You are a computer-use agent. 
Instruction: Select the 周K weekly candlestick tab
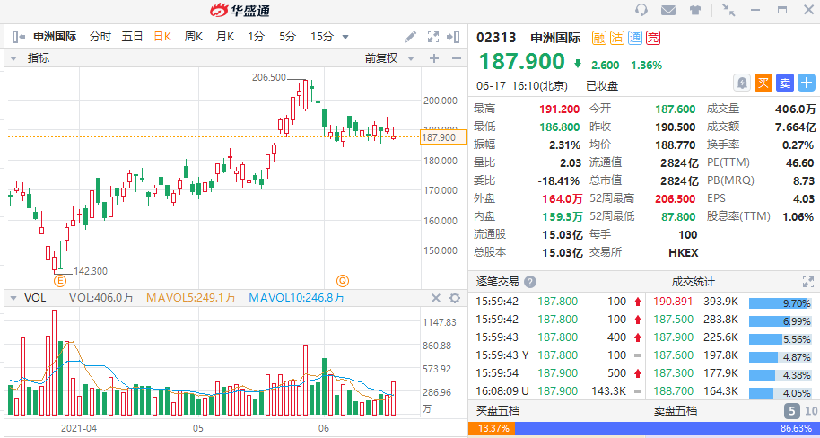click(194, 37)
